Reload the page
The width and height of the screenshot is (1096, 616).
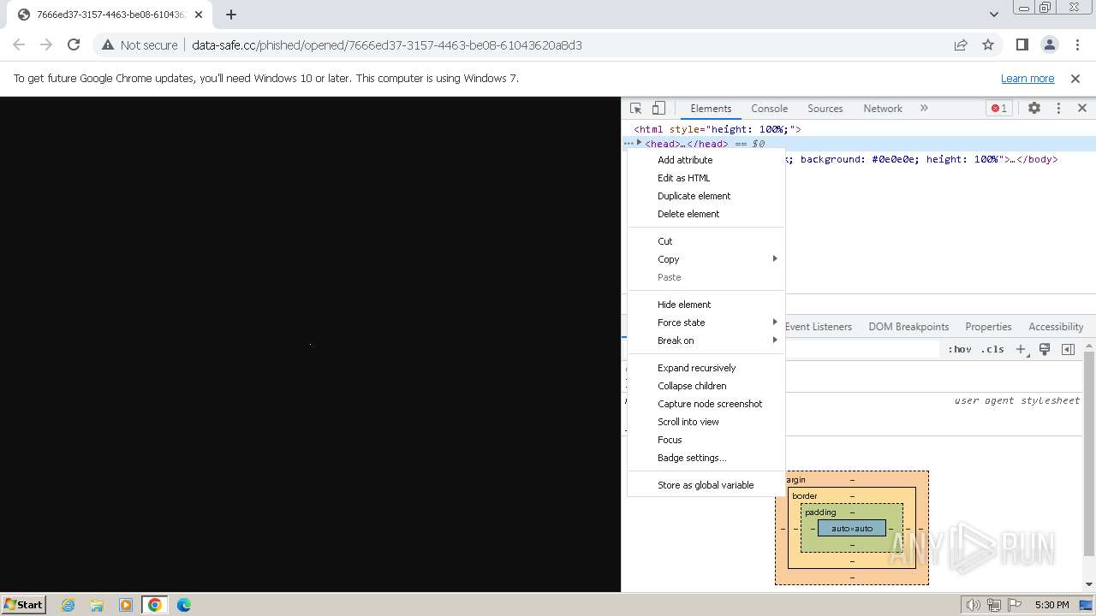[x=74, y=44]
